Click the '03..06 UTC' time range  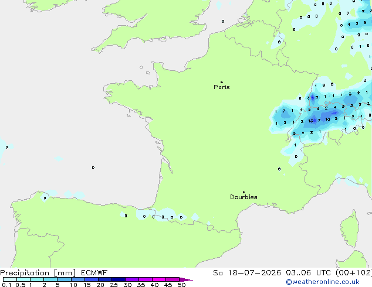tap(308, 273)
